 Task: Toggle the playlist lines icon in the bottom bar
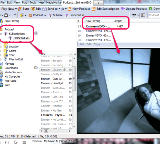(24, 142)
